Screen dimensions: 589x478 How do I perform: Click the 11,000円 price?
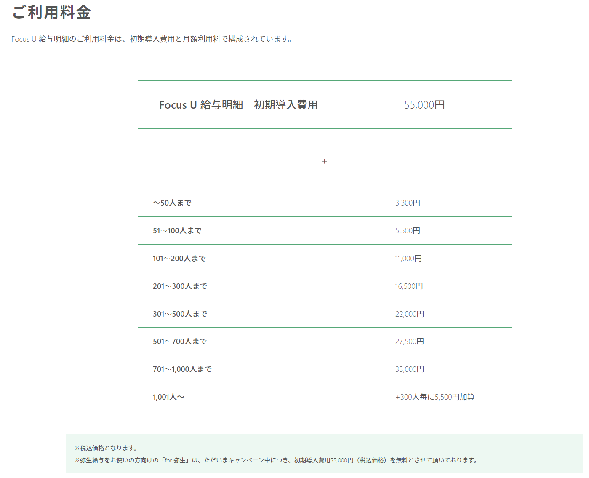click(408, 259)
